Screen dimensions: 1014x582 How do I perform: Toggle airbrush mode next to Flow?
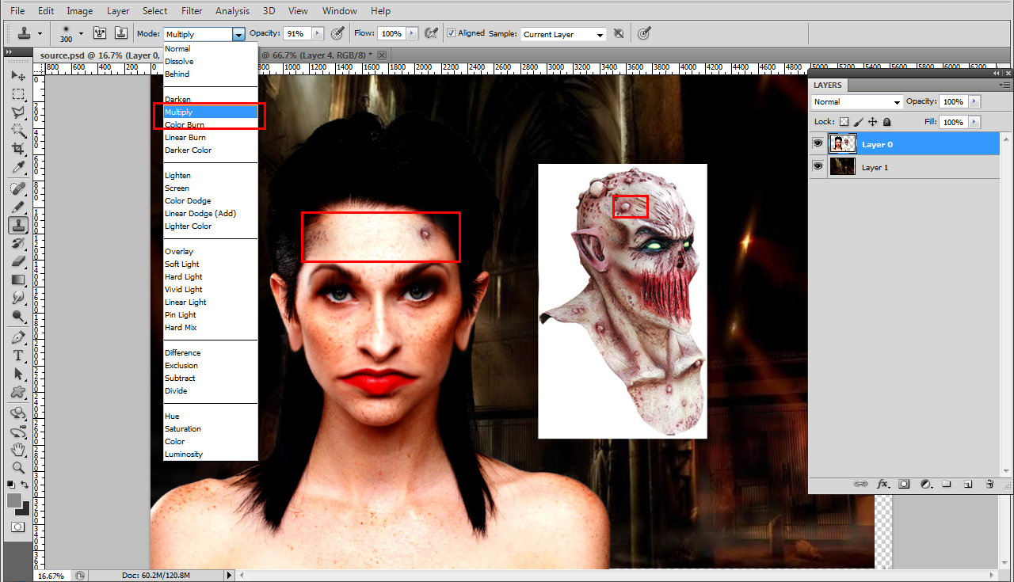click(432, 33)
